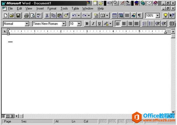Justify the paragraph text
177x125 pixels.
click(x=136, y=24)
